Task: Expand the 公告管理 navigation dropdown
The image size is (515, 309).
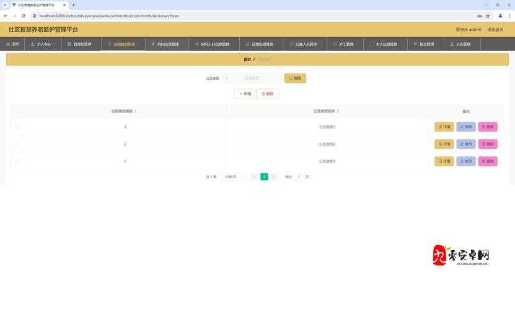Action: click(x=464, y=44)
